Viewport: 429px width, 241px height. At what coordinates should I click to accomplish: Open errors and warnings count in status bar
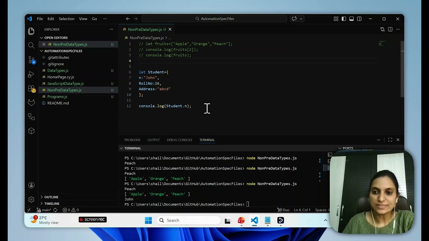click(71, 210)
